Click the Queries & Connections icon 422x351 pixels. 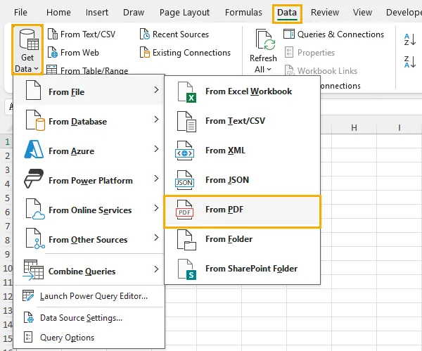pyautogui.click(x=289, y=34)
